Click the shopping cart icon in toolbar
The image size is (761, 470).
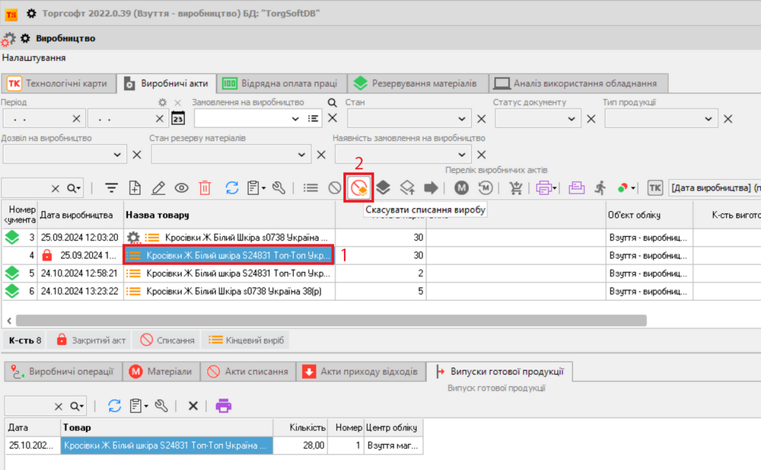(x=517, y=187)
